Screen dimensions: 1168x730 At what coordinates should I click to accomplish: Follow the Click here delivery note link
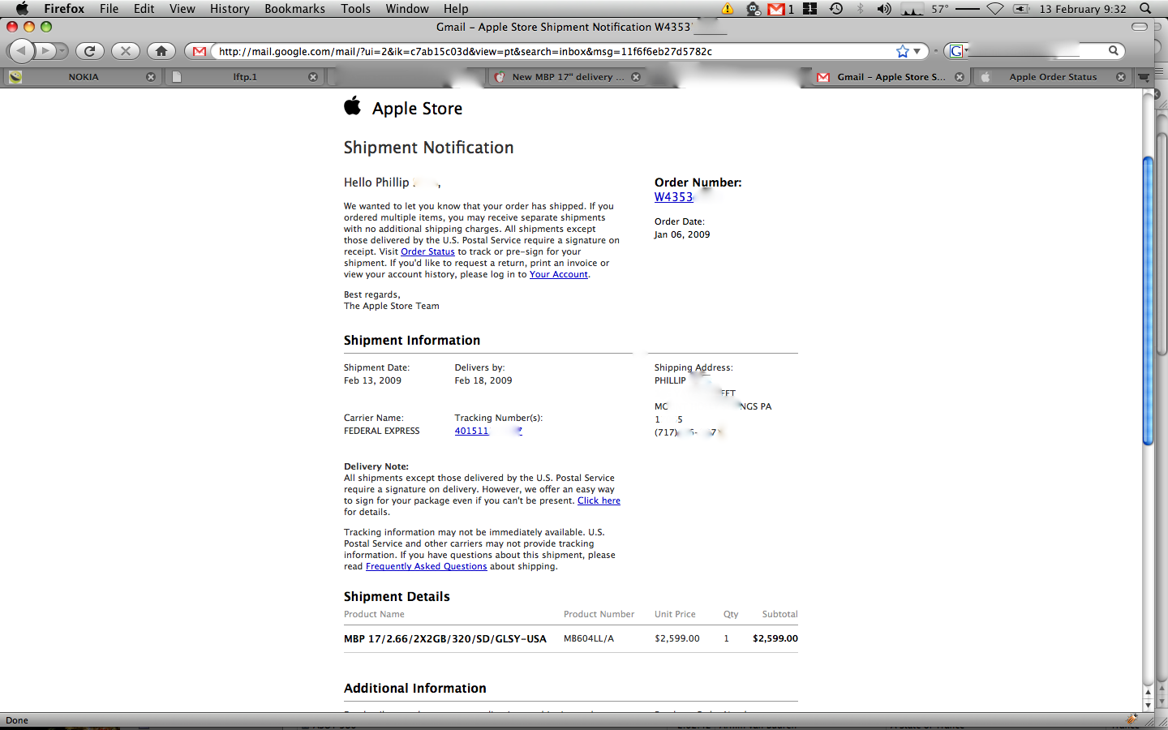coord(599,500)
